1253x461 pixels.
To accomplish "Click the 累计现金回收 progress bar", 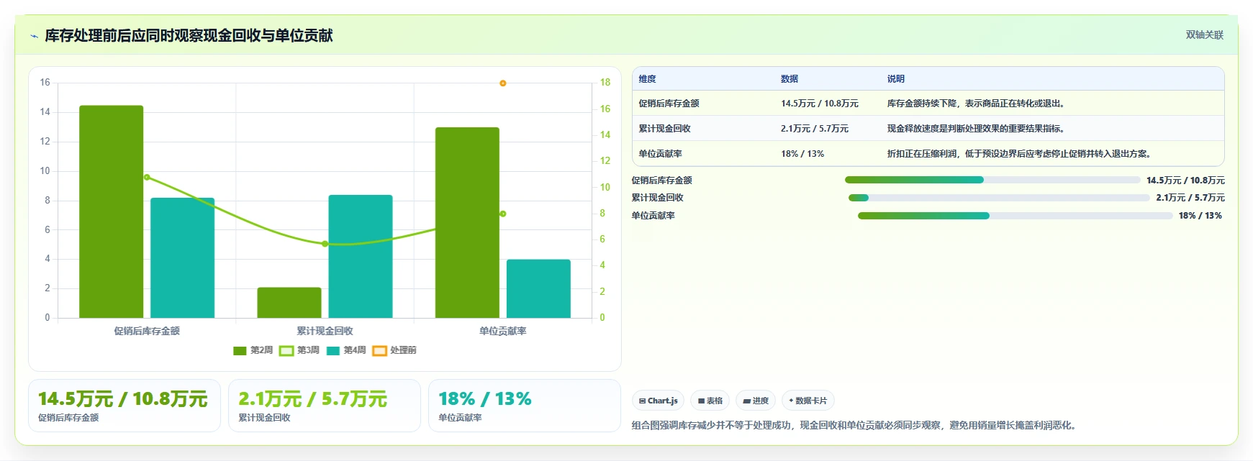I will coord(999,198).
